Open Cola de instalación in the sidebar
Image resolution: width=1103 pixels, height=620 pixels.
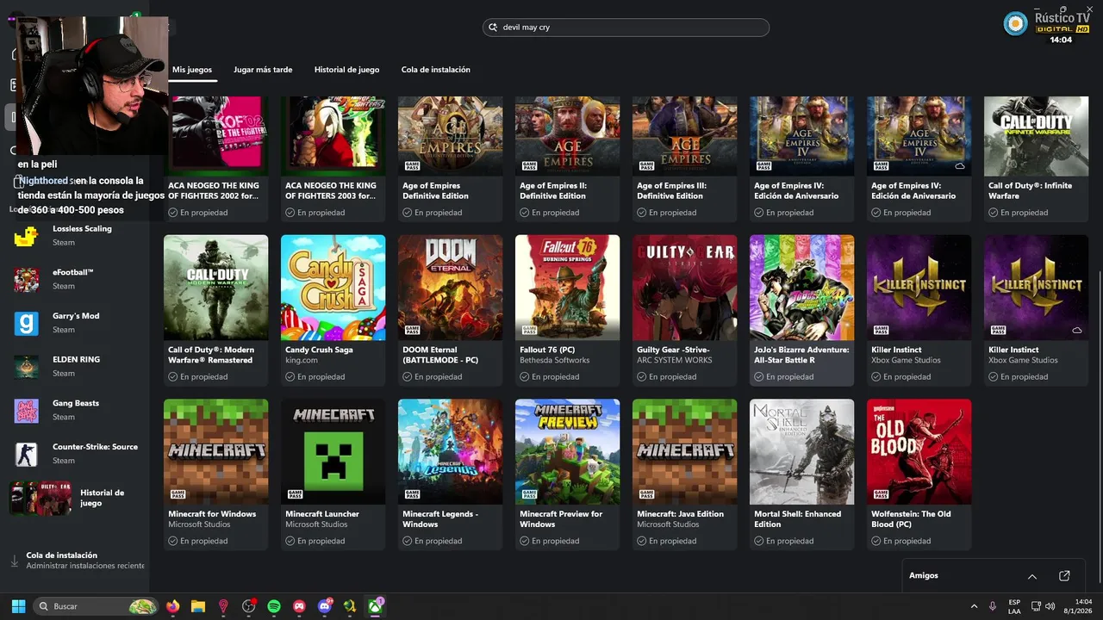(x=76, y=561)
